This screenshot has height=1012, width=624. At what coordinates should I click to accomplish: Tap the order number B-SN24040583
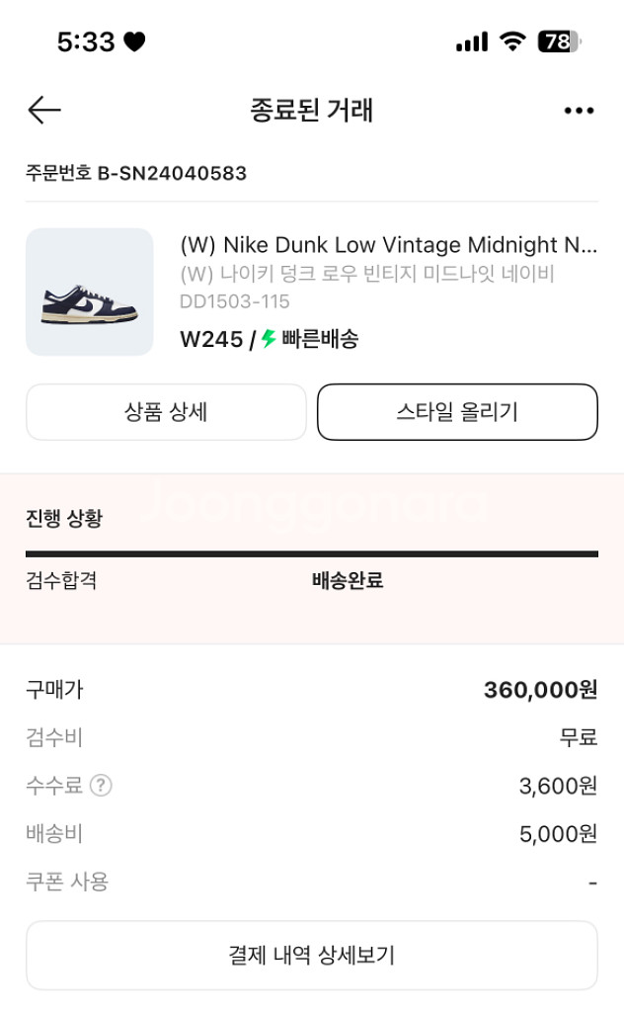[x=172, y=173]
